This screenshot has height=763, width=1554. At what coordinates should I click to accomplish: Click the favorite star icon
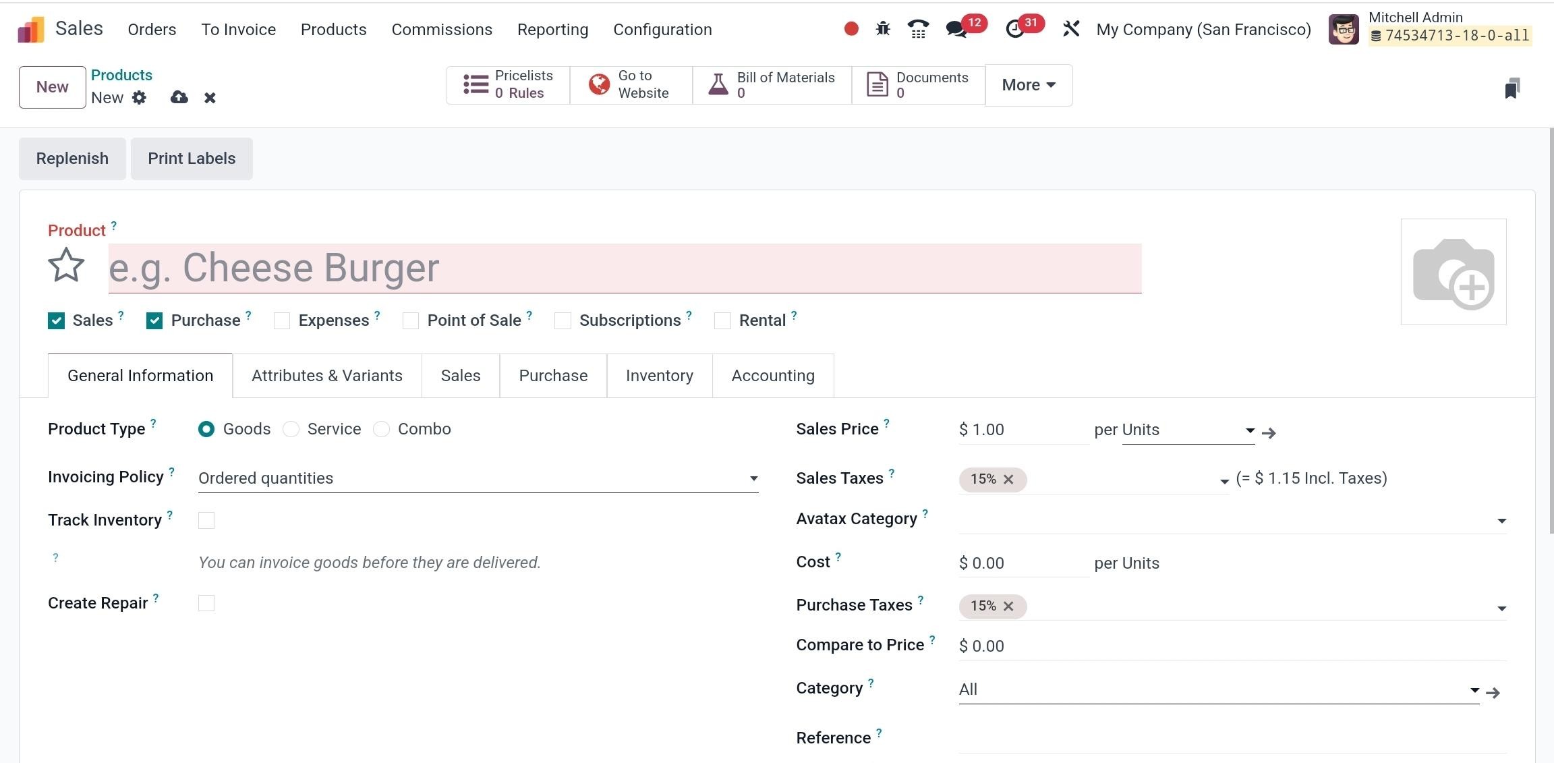(x=66, y=265)
